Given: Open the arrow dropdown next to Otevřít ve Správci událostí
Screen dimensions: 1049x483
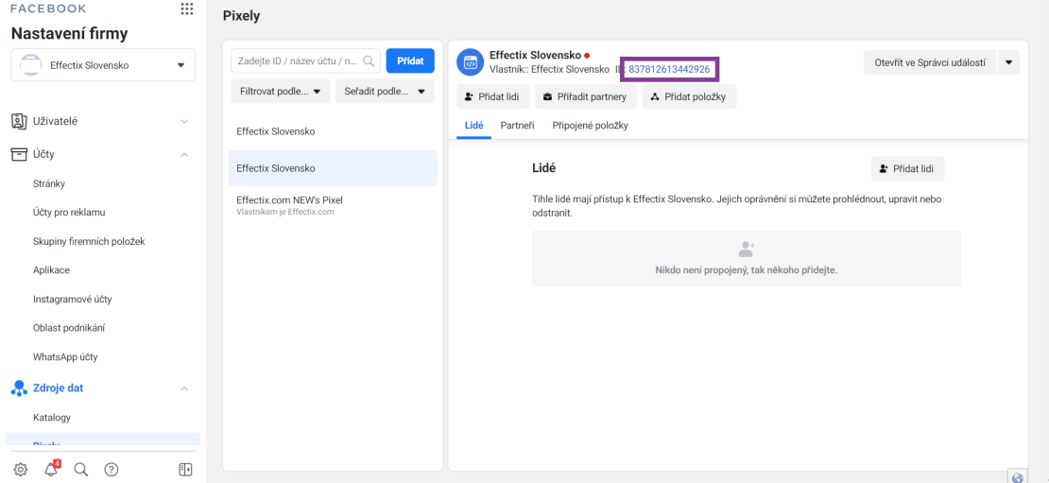Looking at the screenshot, I should 1008,62.
